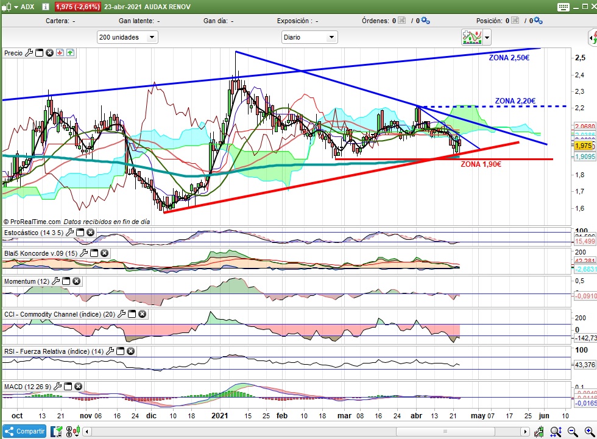The height and width of the screenshot is (439, 597).
Task: Open Órdenes settings gears
Action: click(425, 21)
